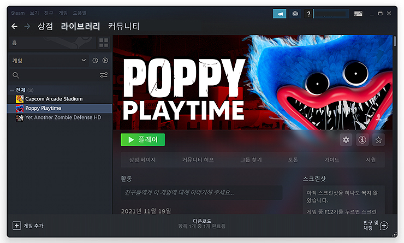Open the account name dropdown
Image resolution: width=404 pixels, height=243 pixels.
click(331, 14)
